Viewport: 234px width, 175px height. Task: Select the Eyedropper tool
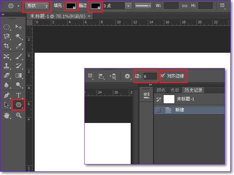19,46
